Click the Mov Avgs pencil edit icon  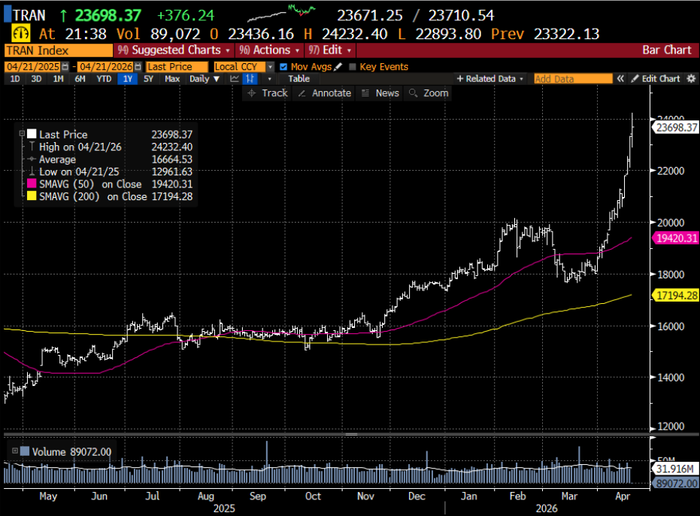(338, 66)
